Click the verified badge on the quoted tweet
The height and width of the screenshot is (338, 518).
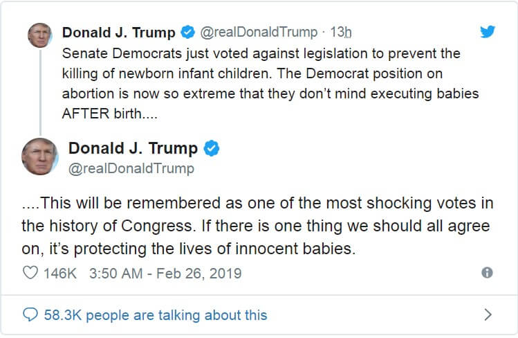click(x=187, y=32)
